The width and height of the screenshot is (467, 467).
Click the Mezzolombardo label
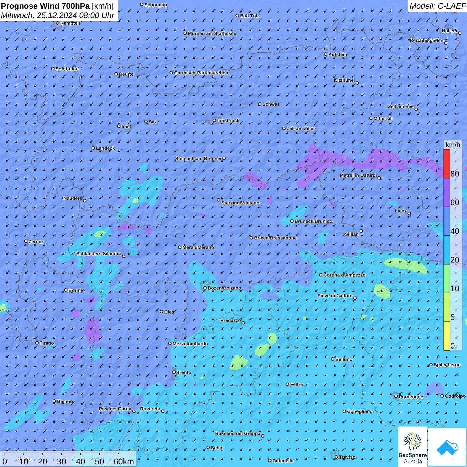click(x=190, y=344)
